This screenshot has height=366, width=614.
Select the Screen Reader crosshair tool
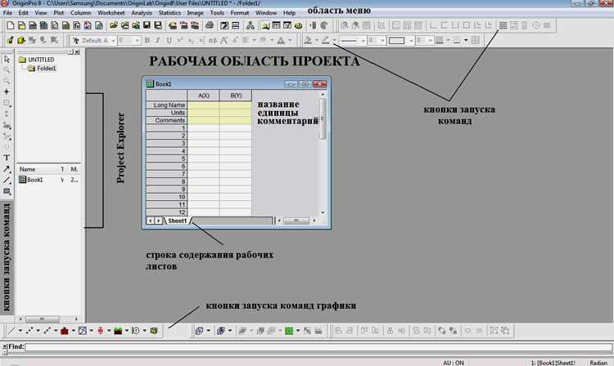point(7,91)
